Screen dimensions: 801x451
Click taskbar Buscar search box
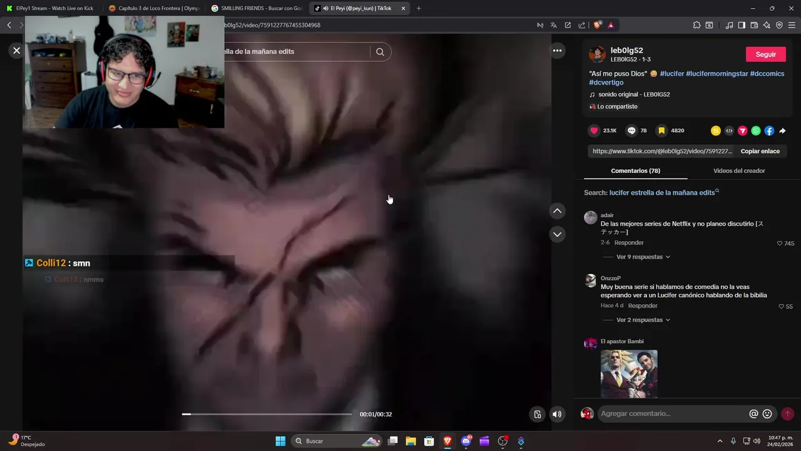(x=337, y=441)
